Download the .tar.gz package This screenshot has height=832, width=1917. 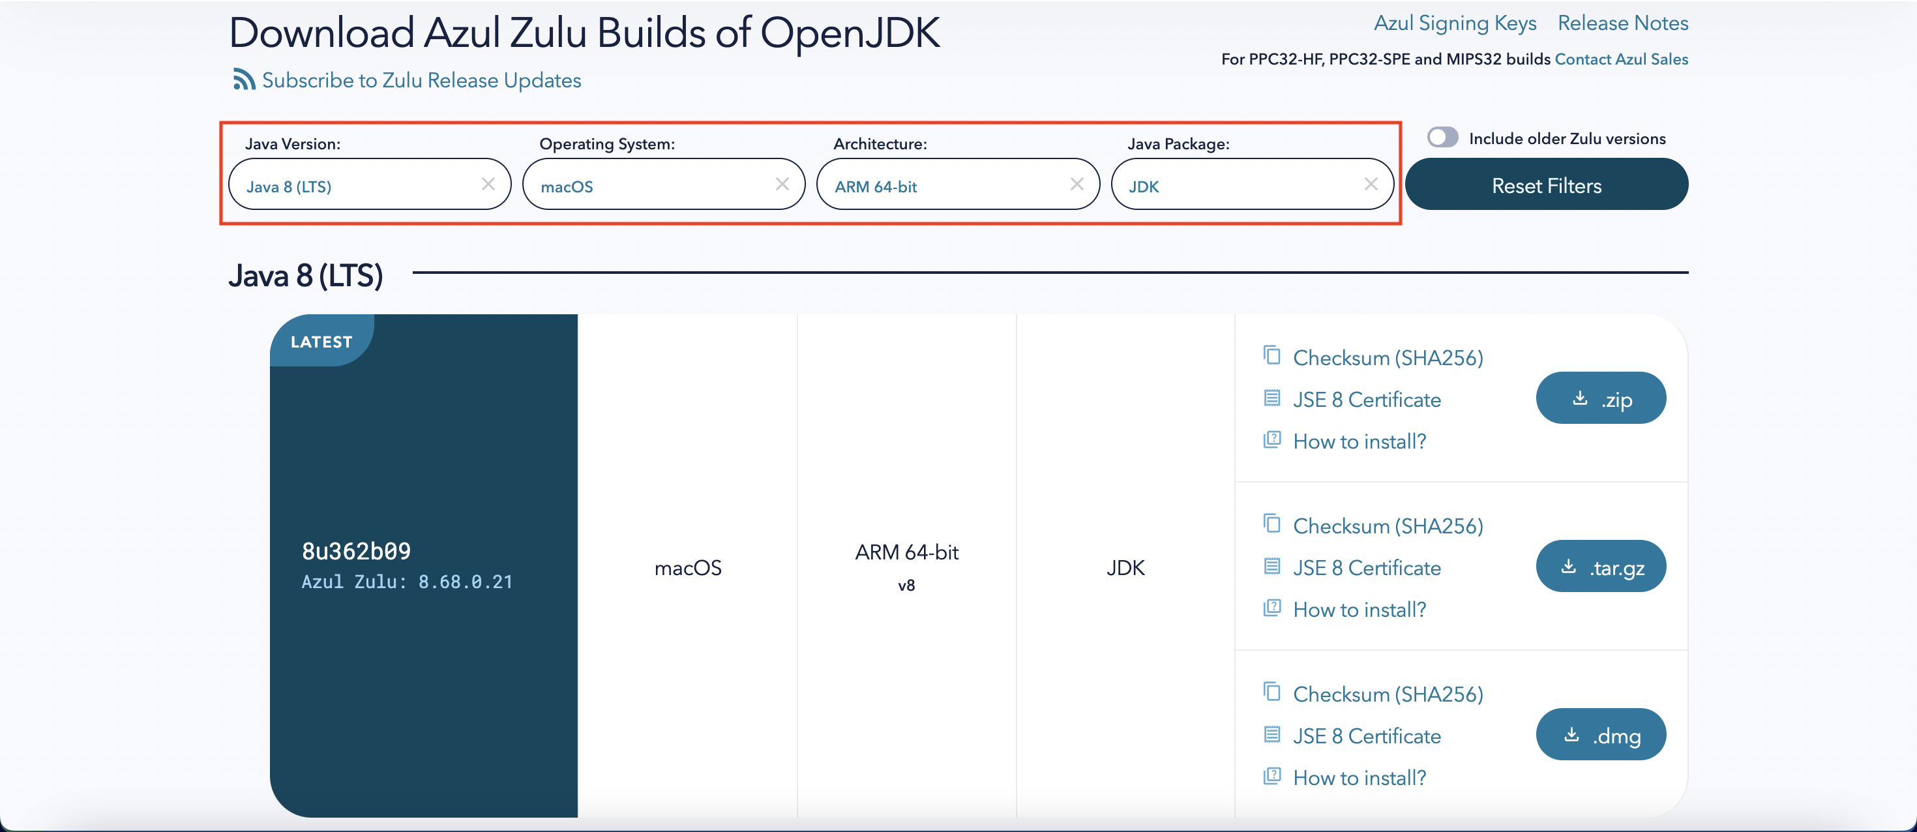[x=1601, y=567]
